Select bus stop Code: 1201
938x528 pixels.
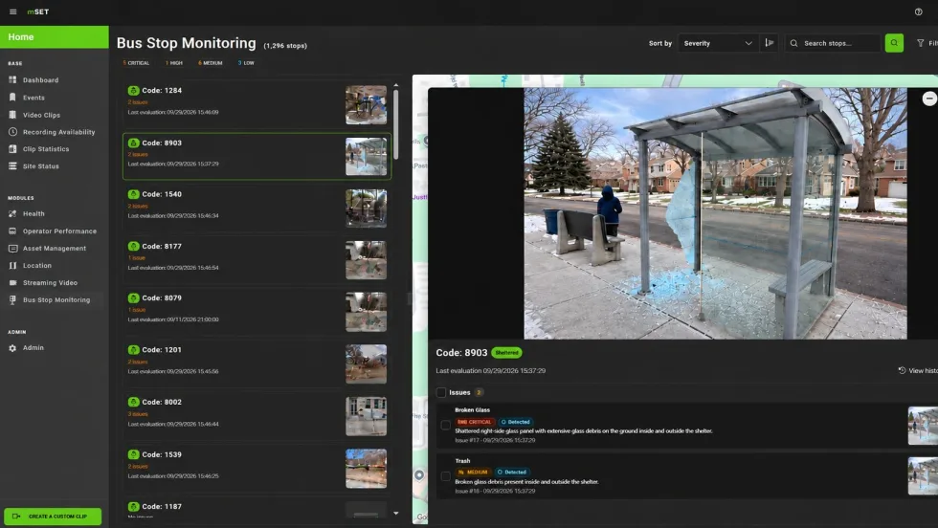(257, 363)
